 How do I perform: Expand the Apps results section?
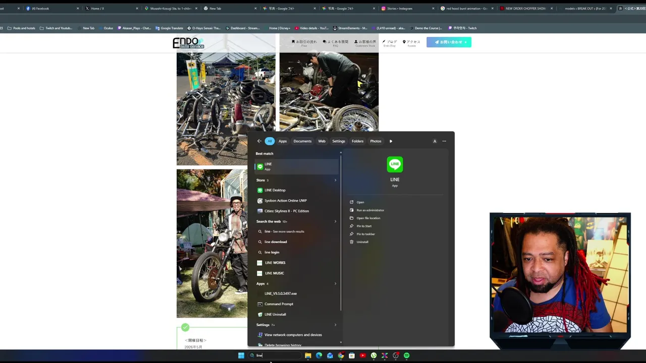click(335, 283)
